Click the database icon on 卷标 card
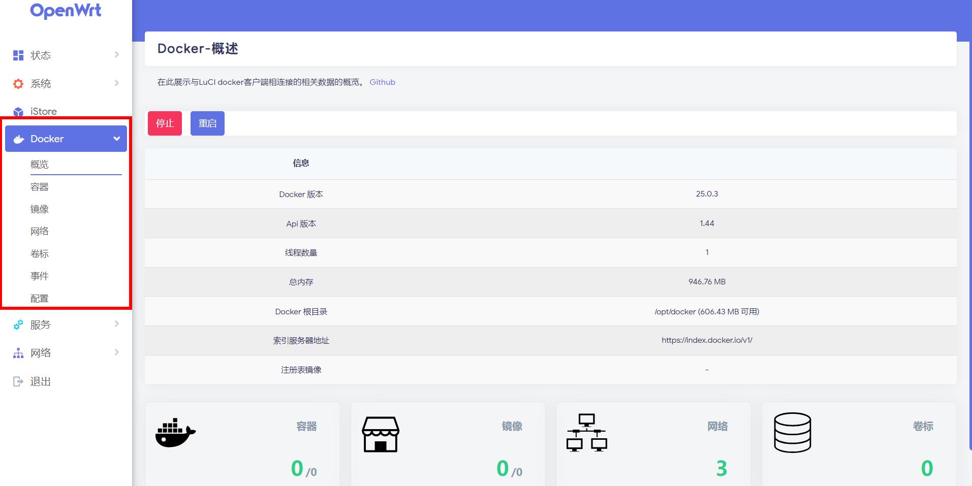This screenshot has width=972, height=486. pos(793,433)
